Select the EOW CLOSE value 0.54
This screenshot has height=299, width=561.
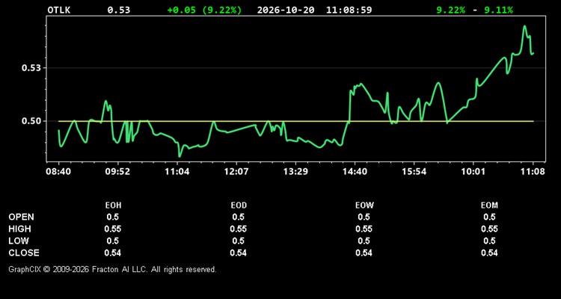364,253
